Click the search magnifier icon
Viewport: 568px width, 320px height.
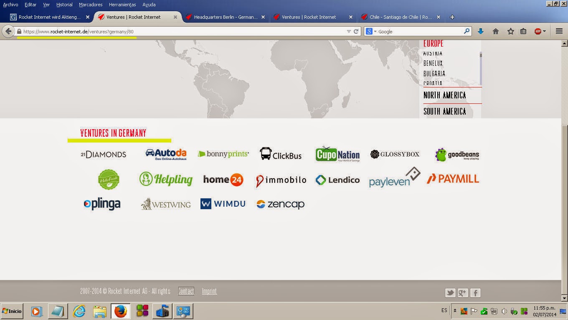tap(467, 31)
